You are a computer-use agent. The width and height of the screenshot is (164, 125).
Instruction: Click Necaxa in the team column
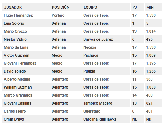coord(90,47)
